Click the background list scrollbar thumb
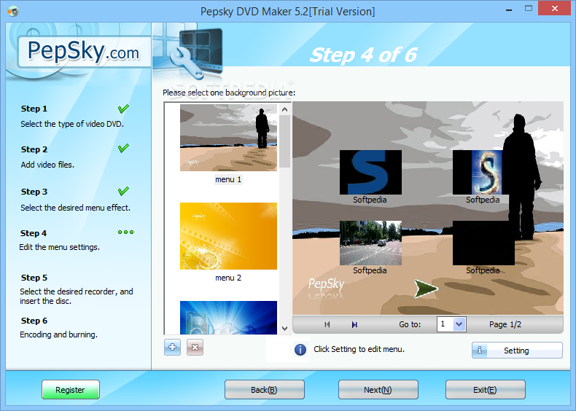 tap(284, 141)
